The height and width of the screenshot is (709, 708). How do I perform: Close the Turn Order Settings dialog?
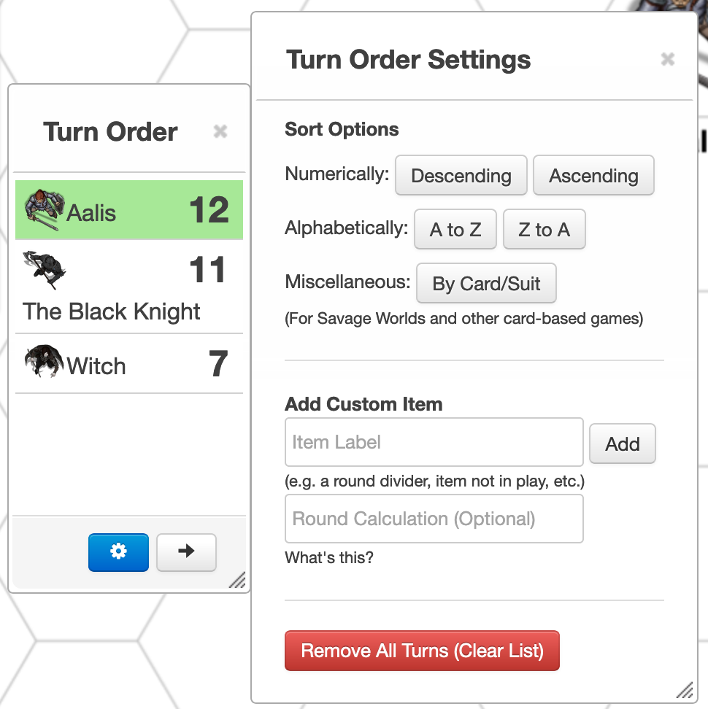click(x=668, y=59)
